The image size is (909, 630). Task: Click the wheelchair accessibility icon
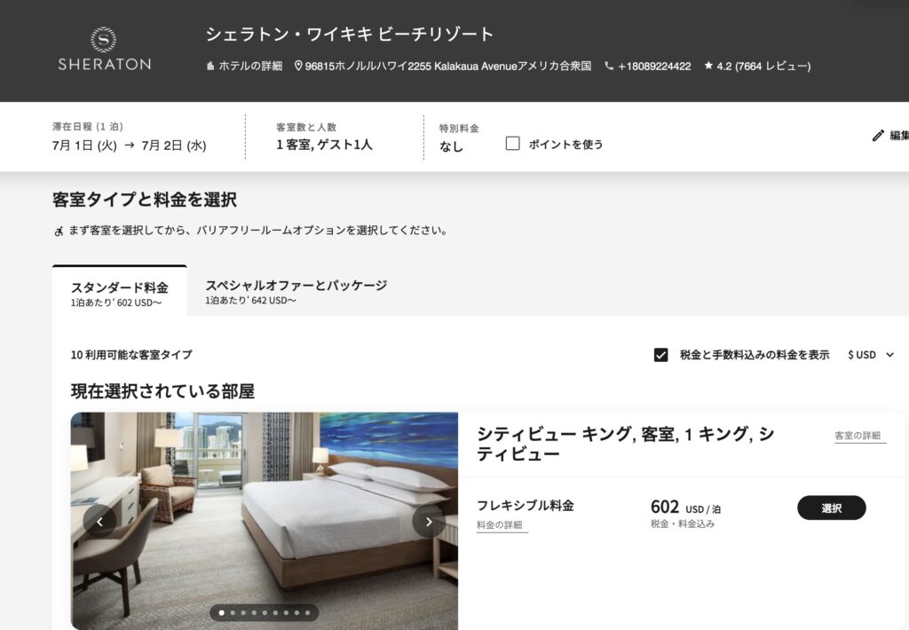[x=59, y=232]
